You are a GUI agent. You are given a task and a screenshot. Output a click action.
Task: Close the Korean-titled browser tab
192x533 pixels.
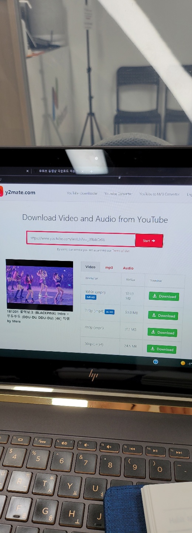point(82,171)
